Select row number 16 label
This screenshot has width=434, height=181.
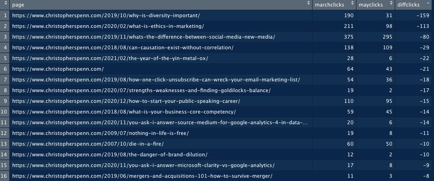(5, 176)
